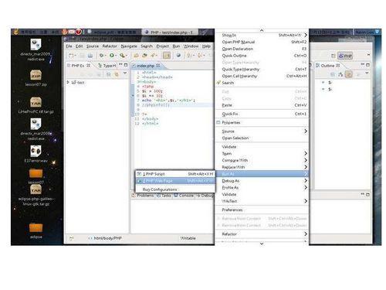Select 2 PHP Web Page in submenu
386x290 pixels.
click(175, 181)
